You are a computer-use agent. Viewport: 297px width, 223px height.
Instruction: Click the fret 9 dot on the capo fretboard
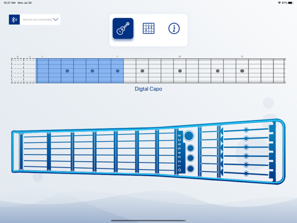[x=142, y=71]
